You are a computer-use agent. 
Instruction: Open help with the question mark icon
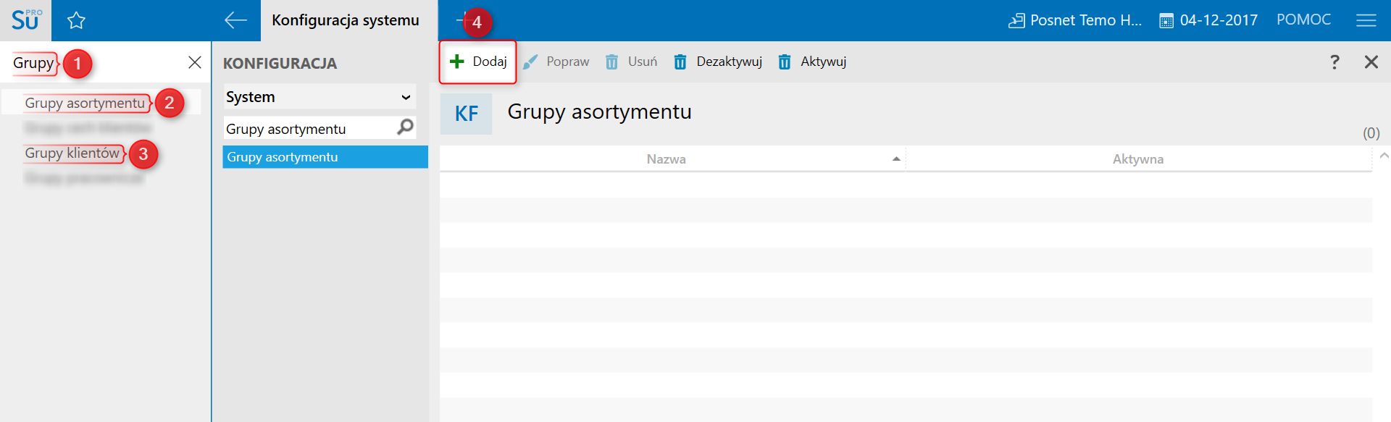tap(1334, 62)
